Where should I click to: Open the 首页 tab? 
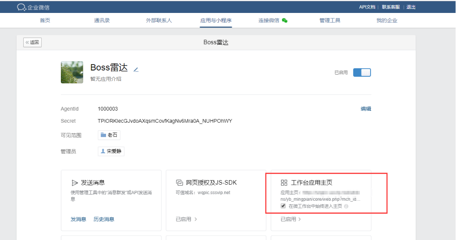point(45,20)
